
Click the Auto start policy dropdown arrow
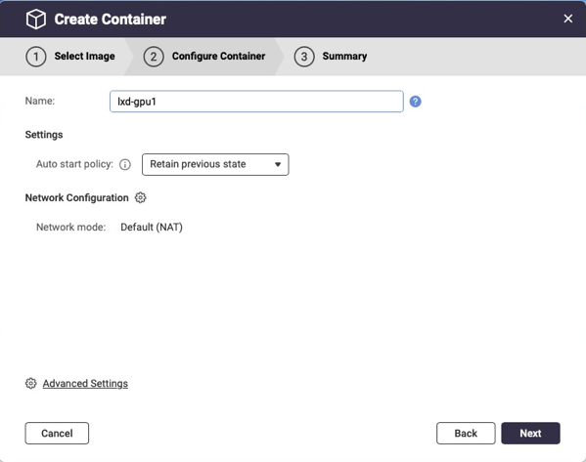tap(278, 164)
